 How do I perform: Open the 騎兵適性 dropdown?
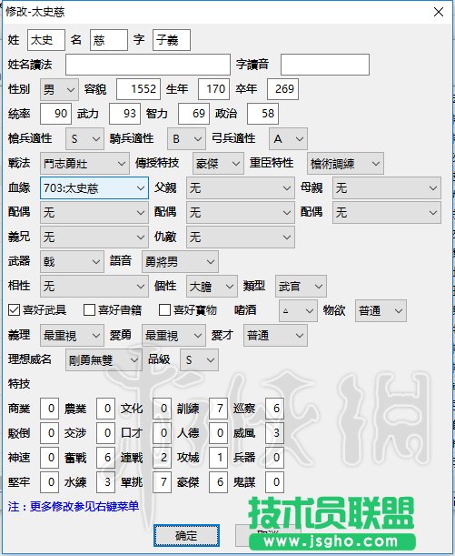pos(186,138)
